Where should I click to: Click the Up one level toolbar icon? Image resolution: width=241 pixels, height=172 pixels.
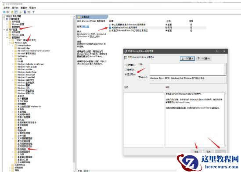point(12,12)
